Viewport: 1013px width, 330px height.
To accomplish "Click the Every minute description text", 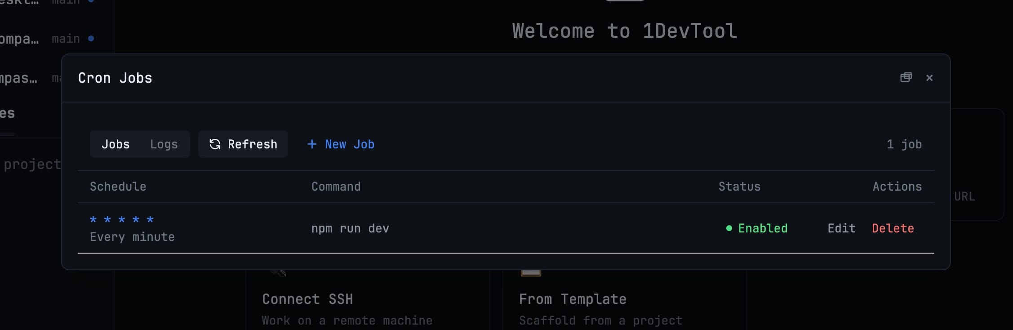I will (x=132, y=237).
